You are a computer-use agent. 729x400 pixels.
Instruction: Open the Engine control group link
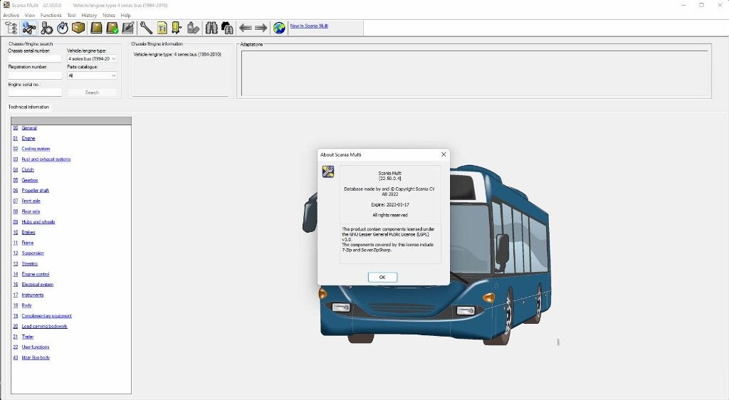(36, 274)
